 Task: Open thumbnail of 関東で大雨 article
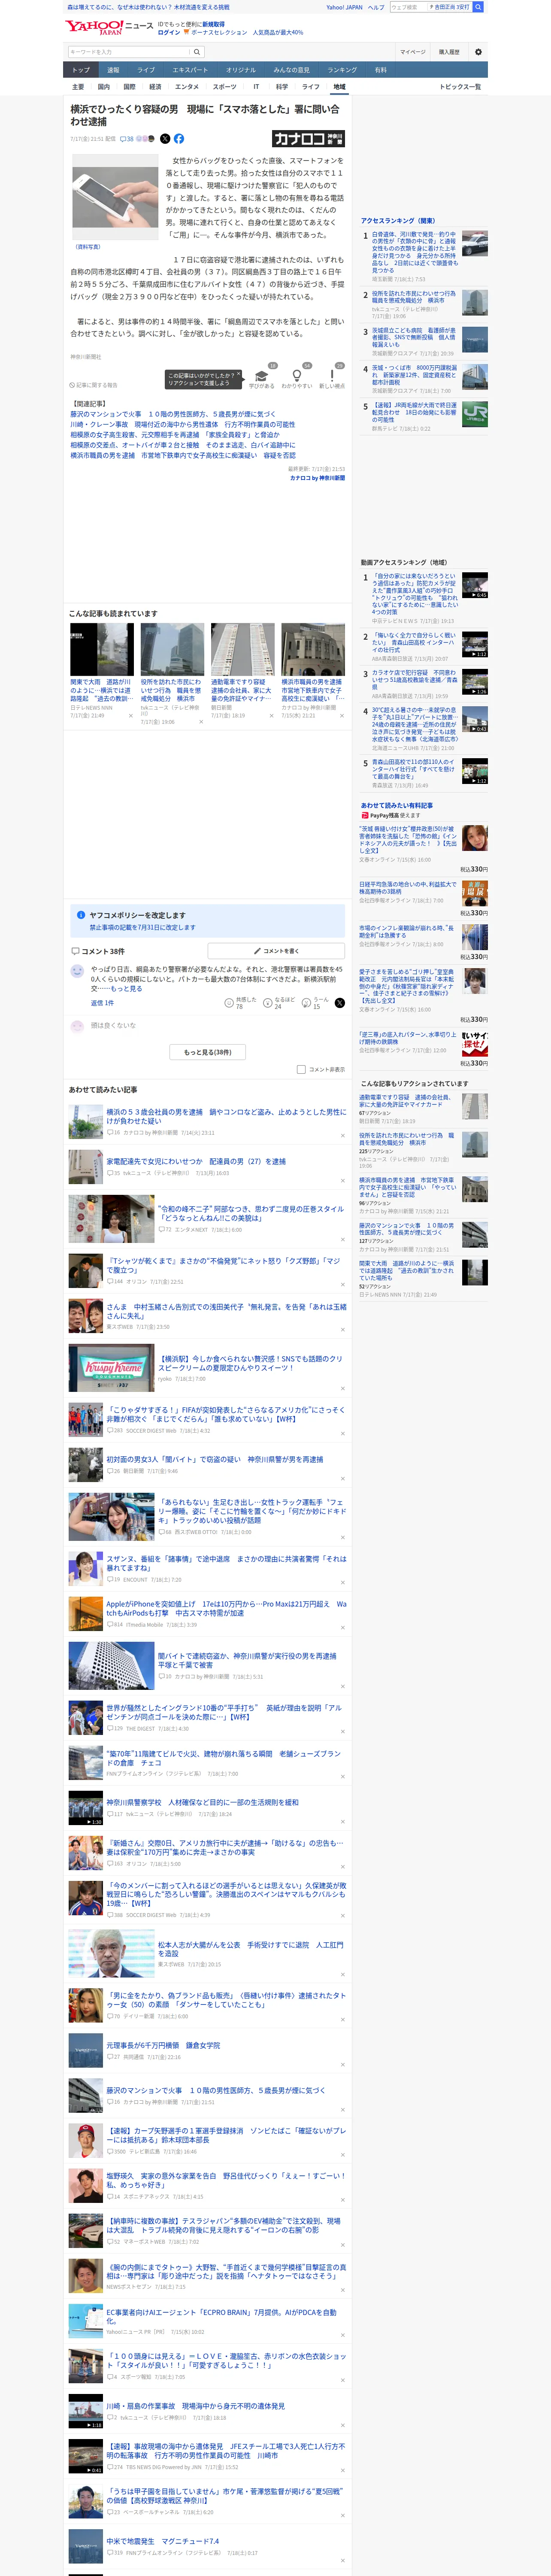(102, 649)
